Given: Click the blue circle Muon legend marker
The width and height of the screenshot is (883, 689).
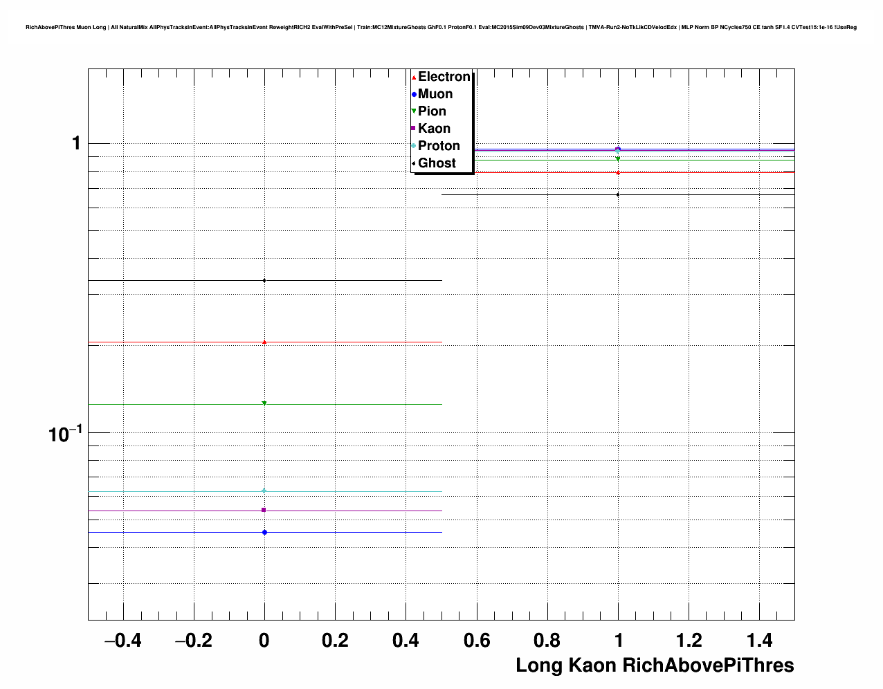Looking at the screenshot, I should (414, 94).
